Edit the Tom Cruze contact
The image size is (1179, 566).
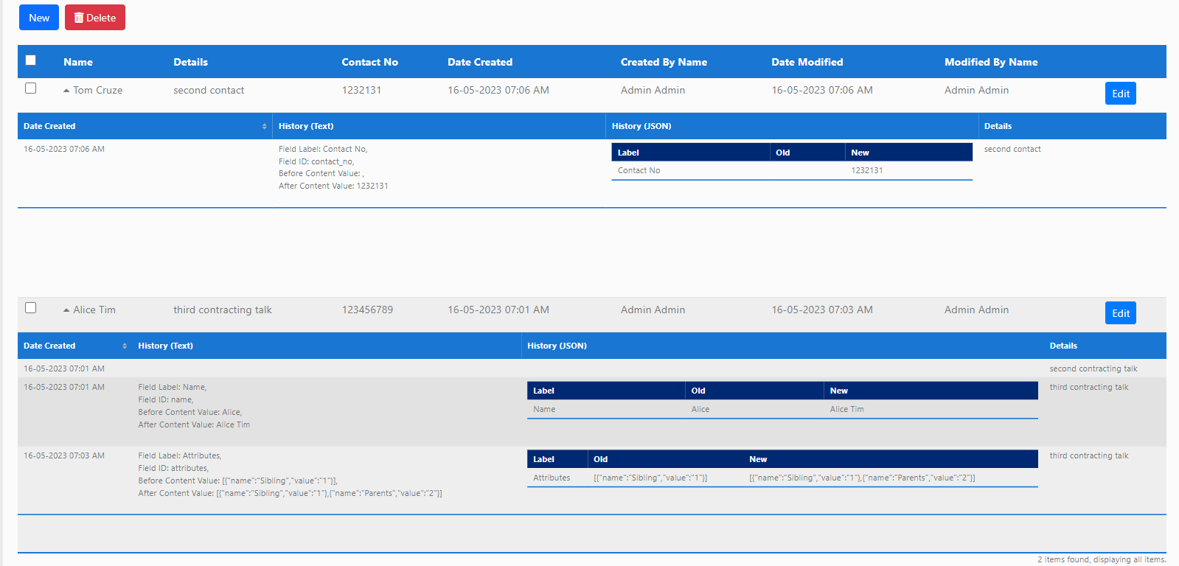tap(1120, 94)
